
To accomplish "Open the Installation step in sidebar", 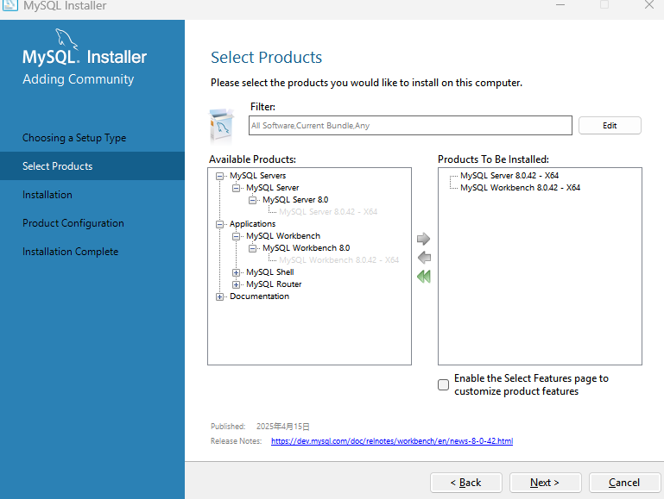I will 47,195.
